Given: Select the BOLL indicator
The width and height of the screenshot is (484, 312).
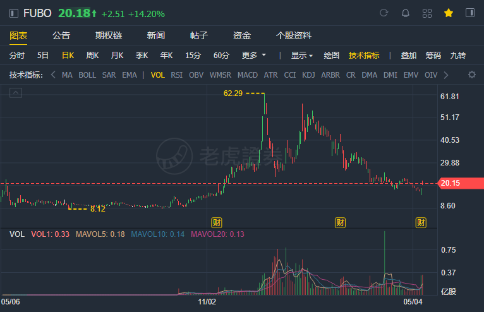Looking at the screenshot, I should pyautogui.click(x=87, y=75).
